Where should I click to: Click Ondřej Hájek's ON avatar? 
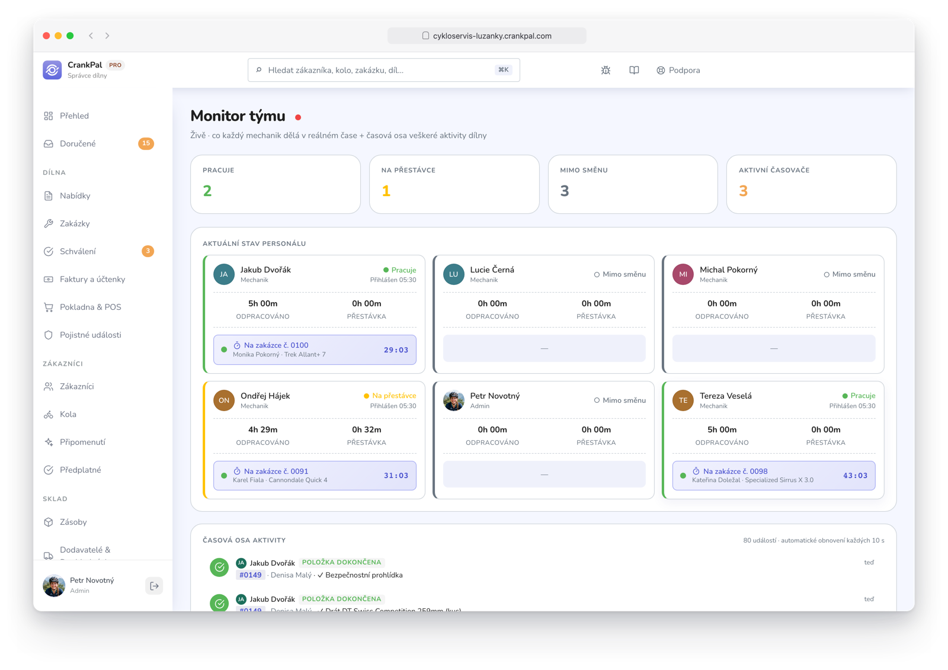[x=224, y=400]
